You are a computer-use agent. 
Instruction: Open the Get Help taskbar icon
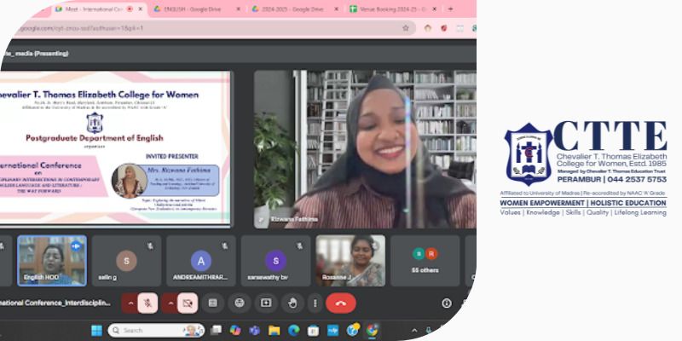pos(353,330)
